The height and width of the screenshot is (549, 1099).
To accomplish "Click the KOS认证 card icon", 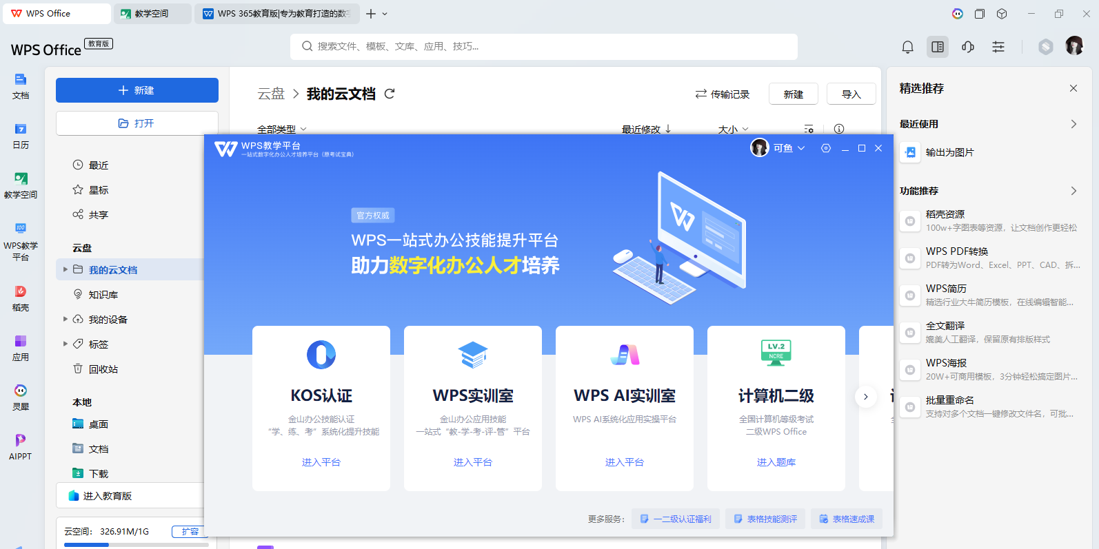I will [321, 355].
